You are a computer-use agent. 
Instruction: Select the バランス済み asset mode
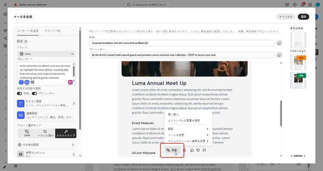pos(45,133)
